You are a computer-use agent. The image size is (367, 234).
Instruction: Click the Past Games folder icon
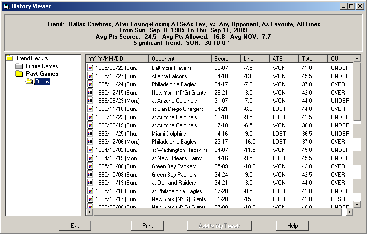point(19,74)
